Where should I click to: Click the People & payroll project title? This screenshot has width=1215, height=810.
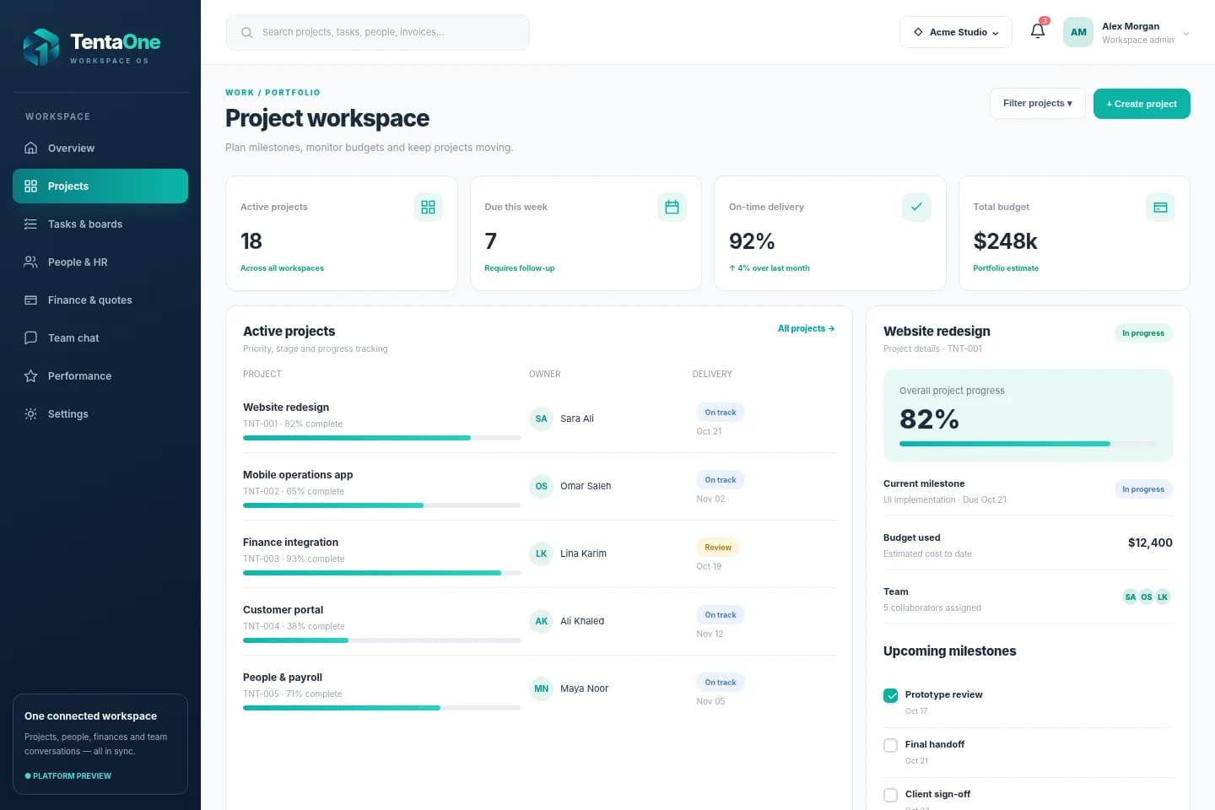(x=283, y=678)
